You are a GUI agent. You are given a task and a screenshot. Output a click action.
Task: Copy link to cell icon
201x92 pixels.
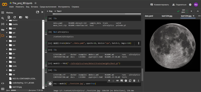pyautogui.click(x=117, y=81)
